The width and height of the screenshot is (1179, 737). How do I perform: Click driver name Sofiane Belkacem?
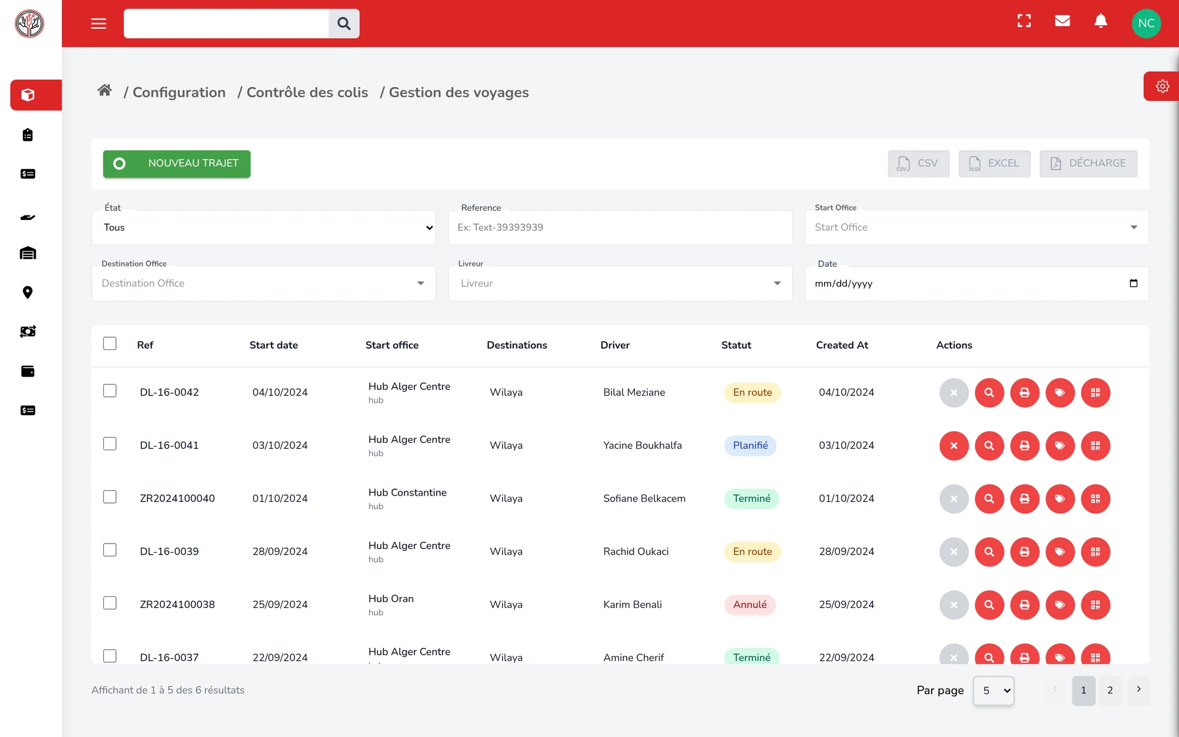coord(644,499)
